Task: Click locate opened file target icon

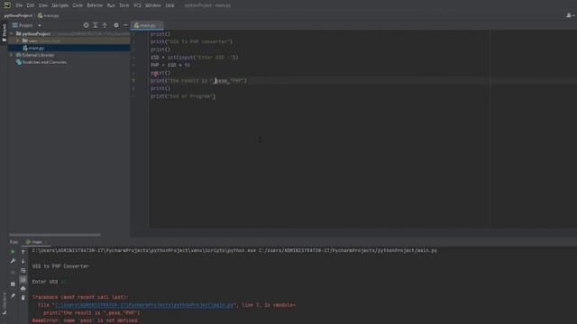Action: point(87,25)
